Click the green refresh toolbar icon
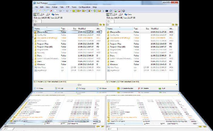This screenshot has width=213, height=131. tap(95, 11)
